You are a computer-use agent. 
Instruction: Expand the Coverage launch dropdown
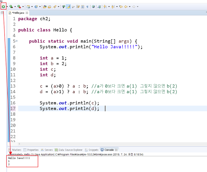point(15,6)
